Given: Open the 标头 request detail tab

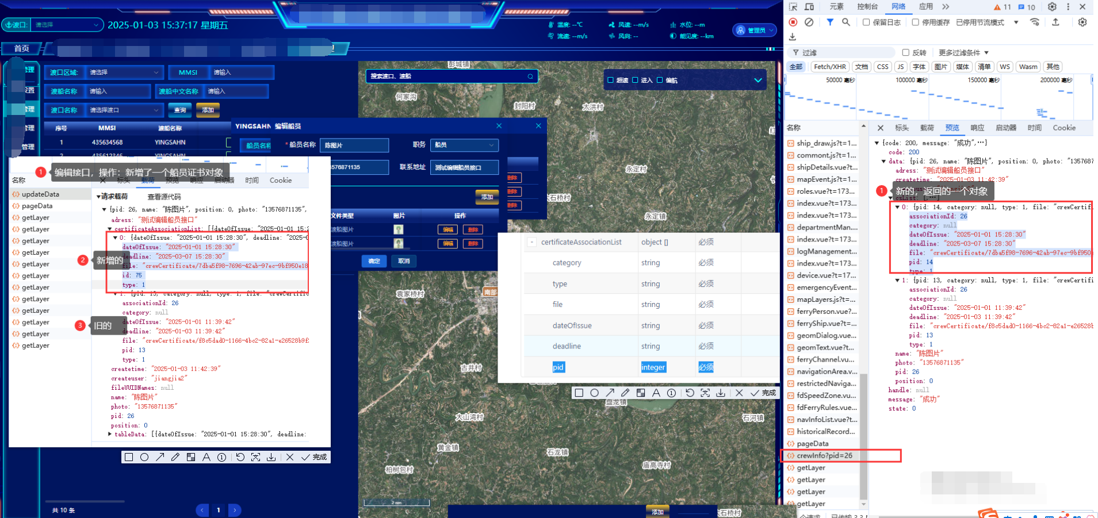Looking at the screenshot, I should (x=902, y=128).
